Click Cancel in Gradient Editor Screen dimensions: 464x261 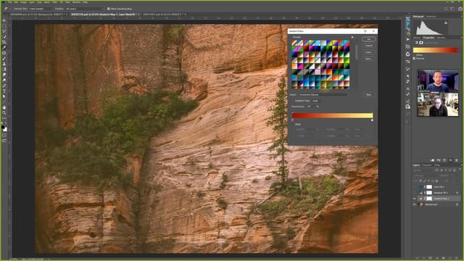369,46
